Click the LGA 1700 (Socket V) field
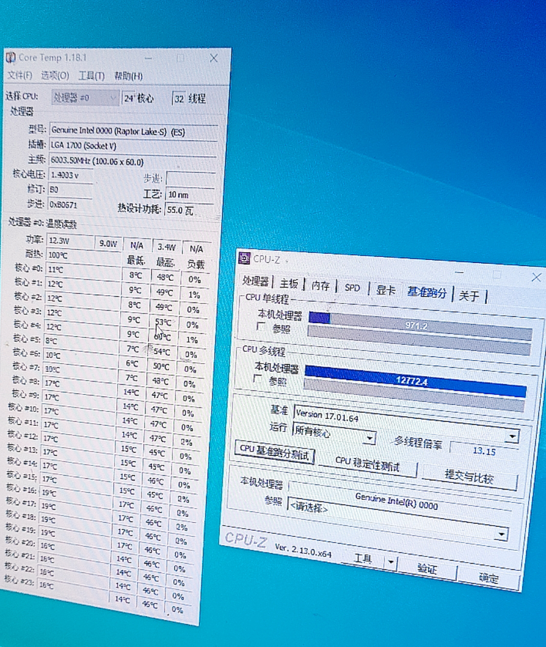Image resolution: width=546 pixels, height=647 pixels. pyautogui.click(x=133, y=147)
